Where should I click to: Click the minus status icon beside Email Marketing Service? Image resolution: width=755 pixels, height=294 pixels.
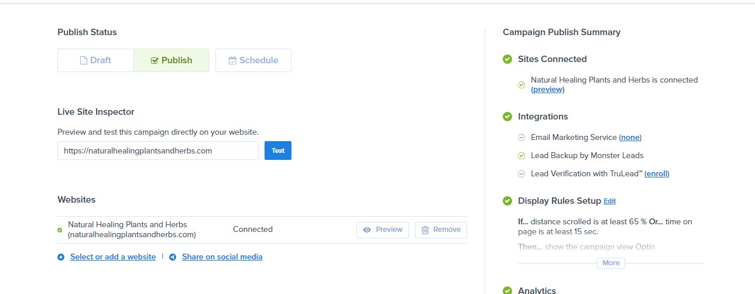[x=521, y=138]
